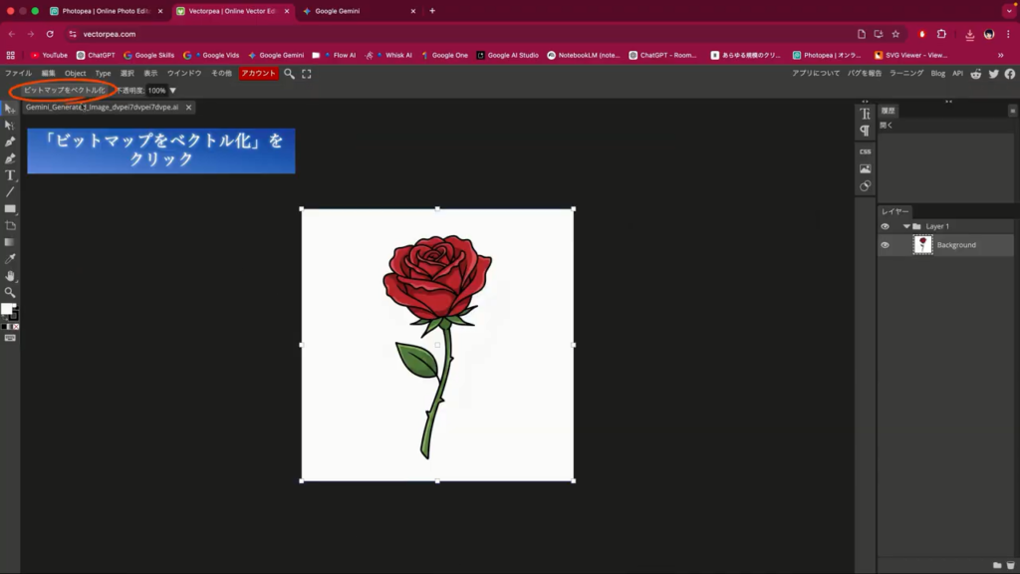
Task: Open the Paragraph panel icon
Action: (865, 131)
